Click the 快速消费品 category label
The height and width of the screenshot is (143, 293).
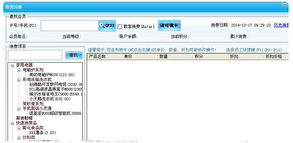(26, 123)
